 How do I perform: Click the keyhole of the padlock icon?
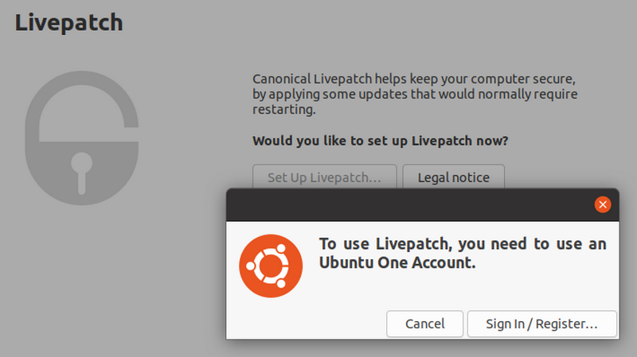pos(82,173)
